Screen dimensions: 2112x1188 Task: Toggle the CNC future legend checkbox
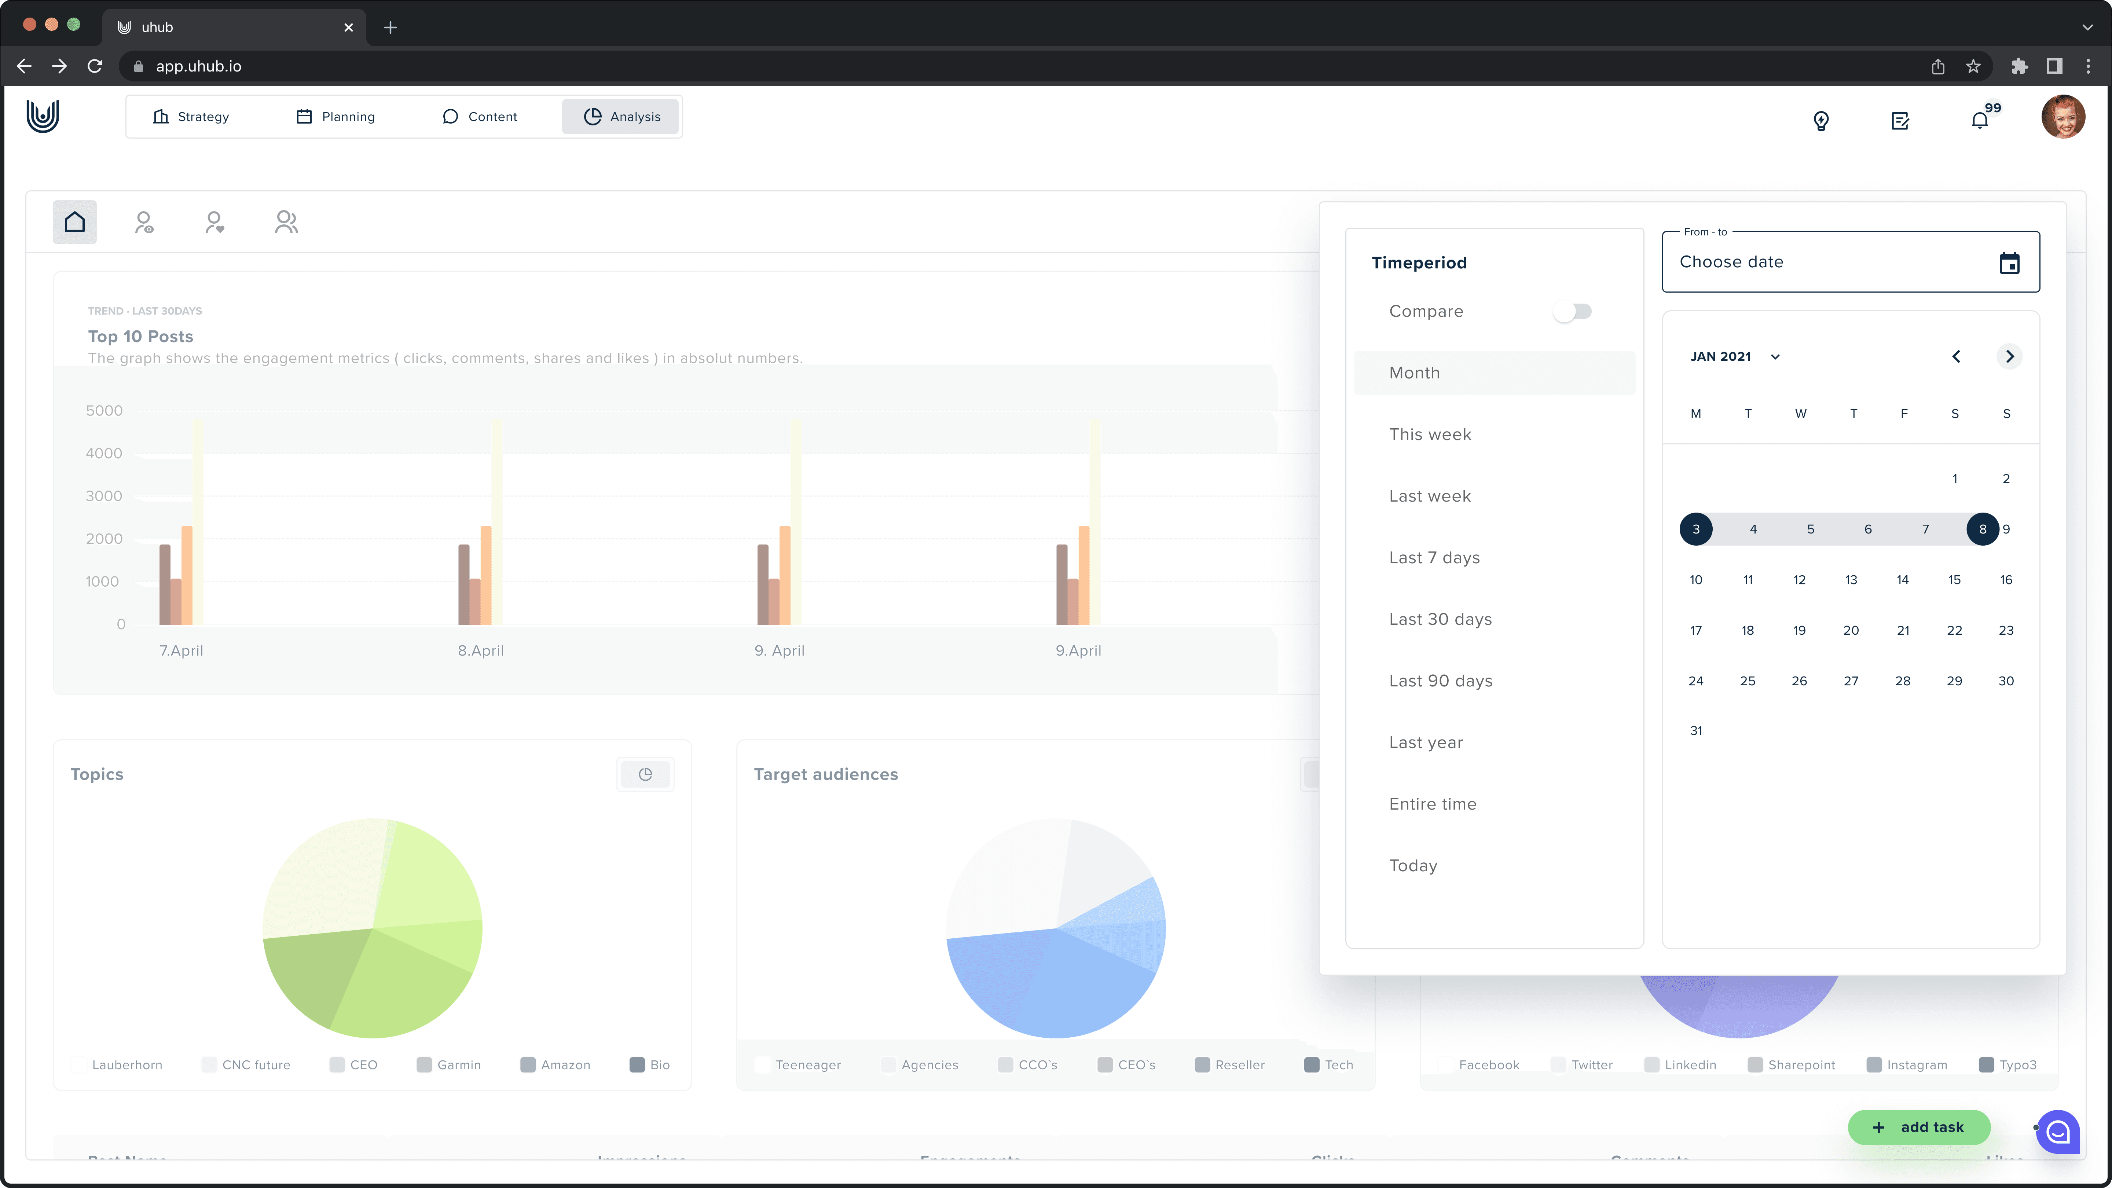point(209,1065)
